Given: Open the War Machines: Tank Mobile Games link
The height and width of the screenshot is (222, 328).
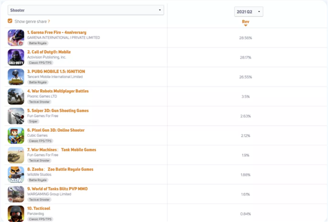Looking at the screenshot, I should [62, 150].
